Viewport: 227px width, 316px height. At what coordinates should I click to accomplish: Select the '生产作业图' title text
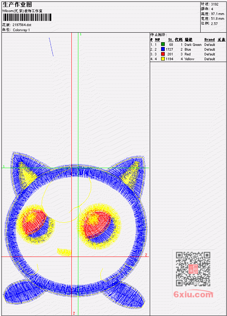coord(17,5)
